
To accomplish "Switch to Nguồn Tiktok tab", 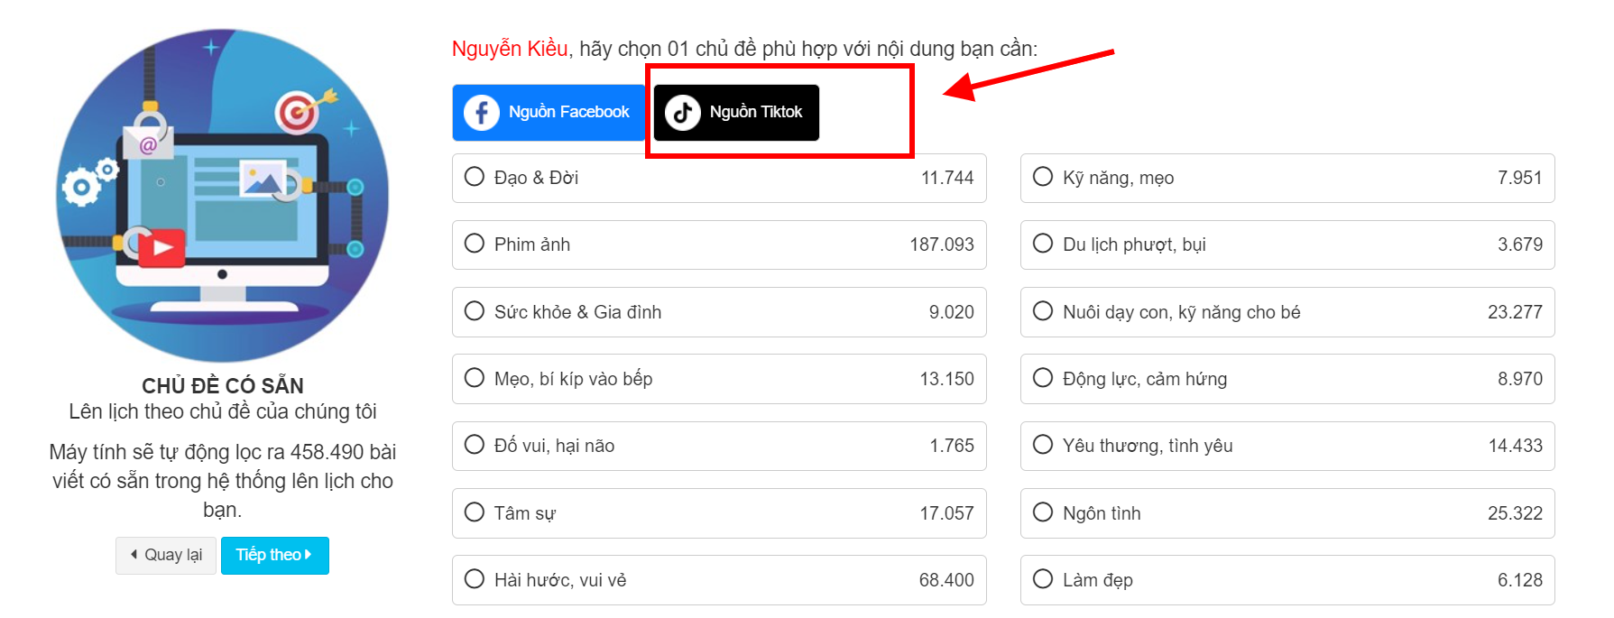I will [736, 113].
